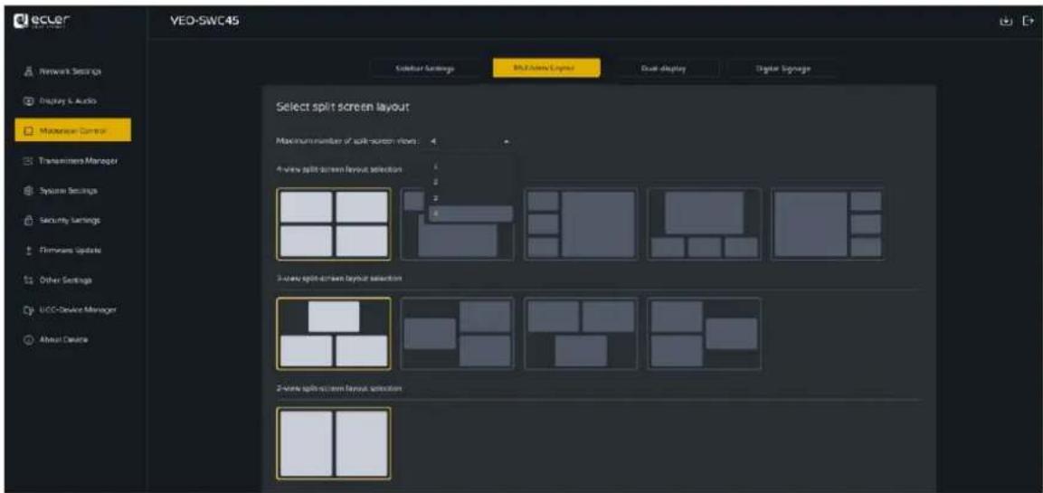
Task: Click the download icon in the top-right corner
Action: tap(1006, 22)
